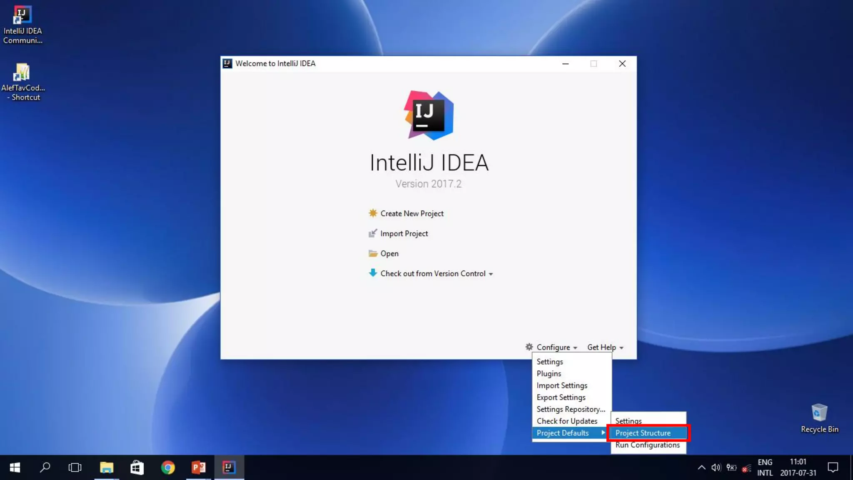853x480 pixels.
Task: Click the import icon beside Import Project
Action: (x=373, y=233)
